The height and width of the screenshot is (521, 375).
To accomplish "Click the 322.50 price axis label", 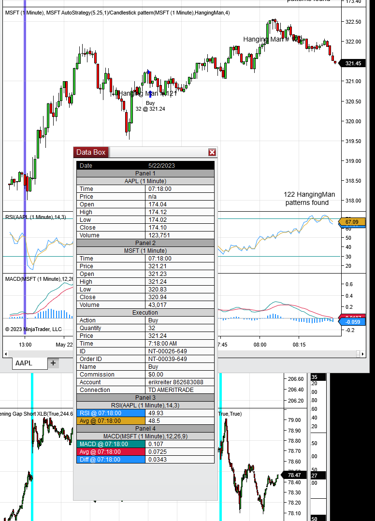I will click(353, 22).
